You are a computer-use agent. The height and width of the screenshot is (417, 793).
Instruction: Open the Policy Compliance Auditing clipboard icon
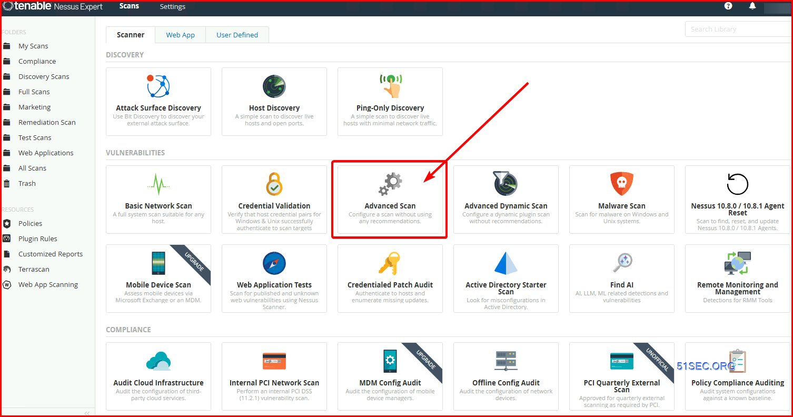pos(737,361)
